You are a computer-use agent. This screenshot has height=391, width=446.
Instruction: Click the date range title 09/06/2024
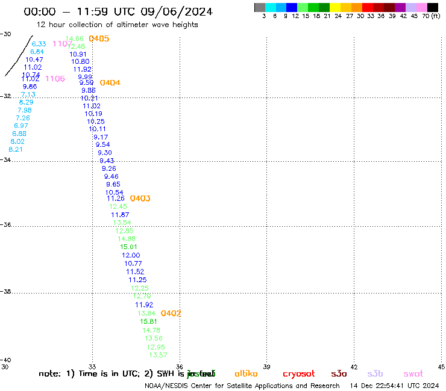[177, 12]
